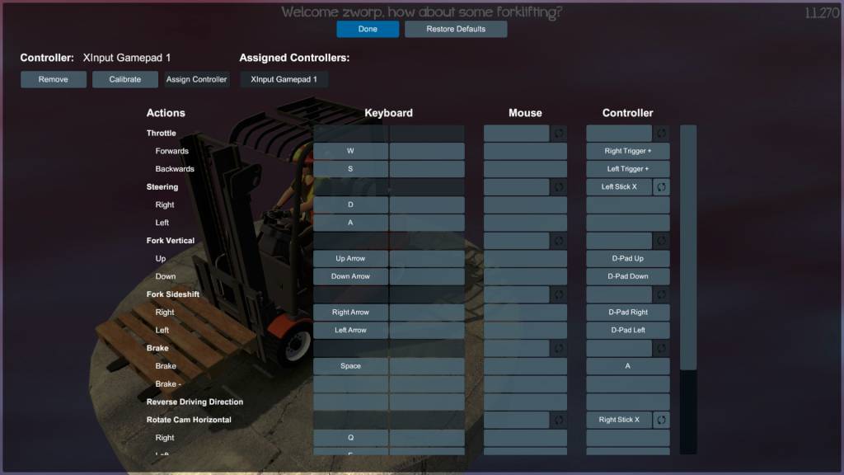Image resolution: width=844 pixels, height=475 pixels.
Task: Click the W keyboard binding for Throttle Forwards
Action: [x=349, y=151]
